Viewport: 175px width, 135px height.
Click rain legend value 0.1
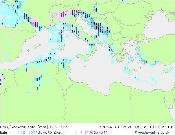click(x=12, y=133)
